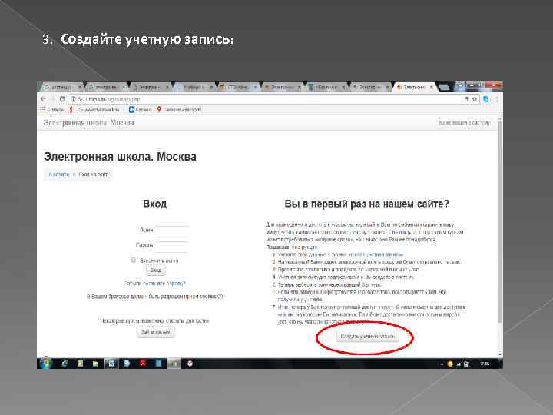Image resolution: width=553 pixels, height=415 pixels.
Task: Open a new browser tab
Action: (x=444, y=87)
